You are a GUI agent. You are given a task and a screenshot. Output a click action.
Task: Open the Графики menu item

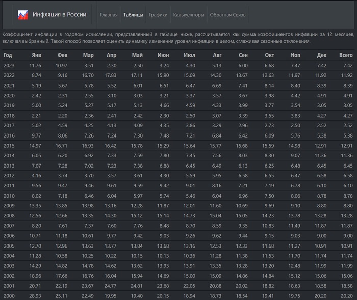[158, 15]
